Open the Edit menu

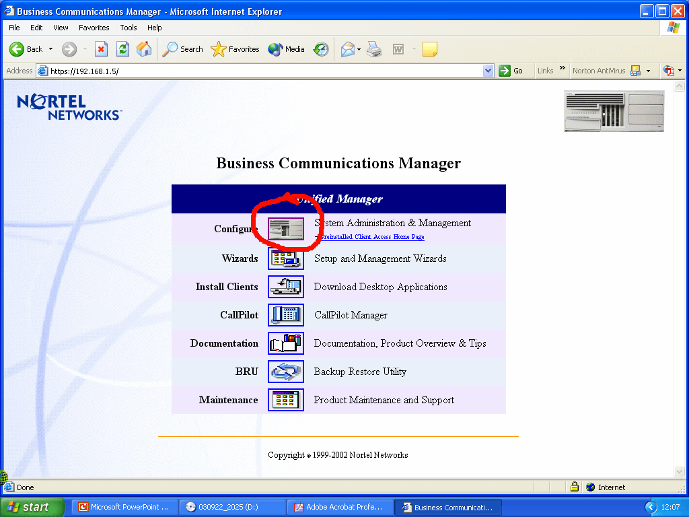pos(36,27)
